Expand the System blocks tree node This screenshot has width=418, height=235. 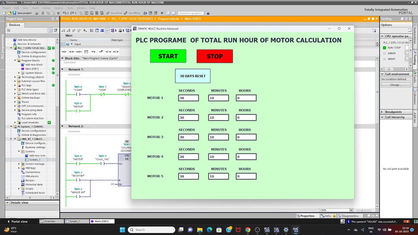click(19, 73)
